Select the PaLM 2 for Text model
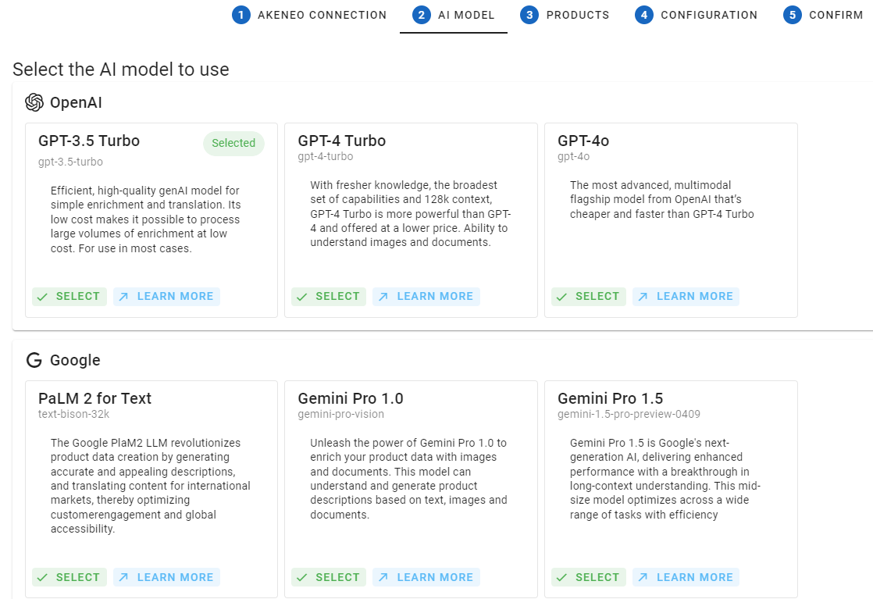The image size is (873, 599). click(x=69, y=576)
